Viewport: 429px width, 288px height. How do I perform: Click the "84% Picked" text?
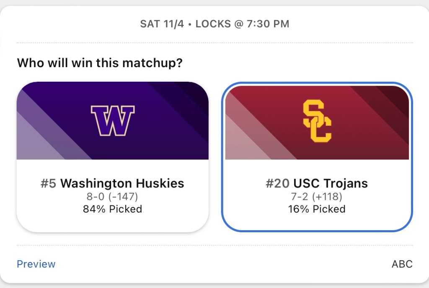click(x=112, y=209)
